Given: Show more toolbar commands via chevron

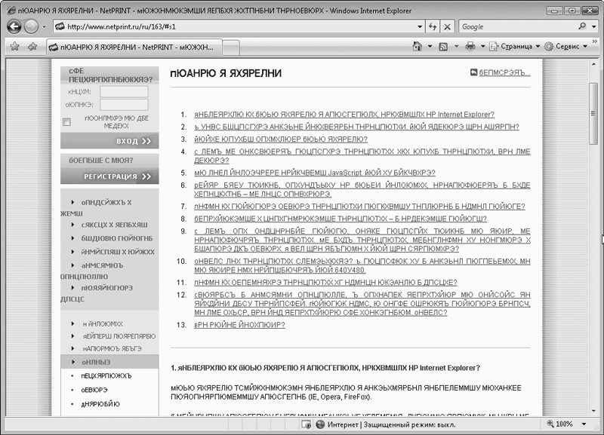Looking at the screenshot, I should coord(595,41).
